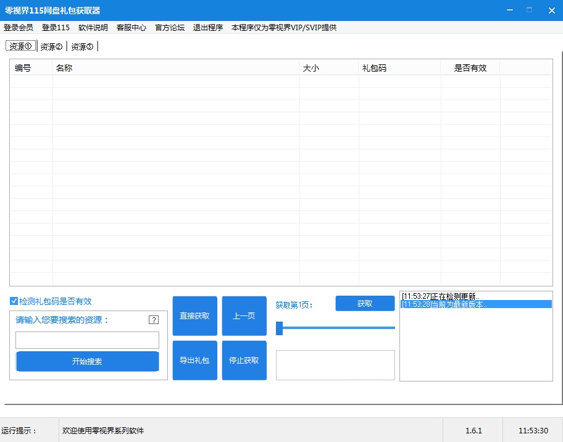This screenshot has width=563, height=442.
Task: Open the 登录115 menu
Action: coord(56,27)
